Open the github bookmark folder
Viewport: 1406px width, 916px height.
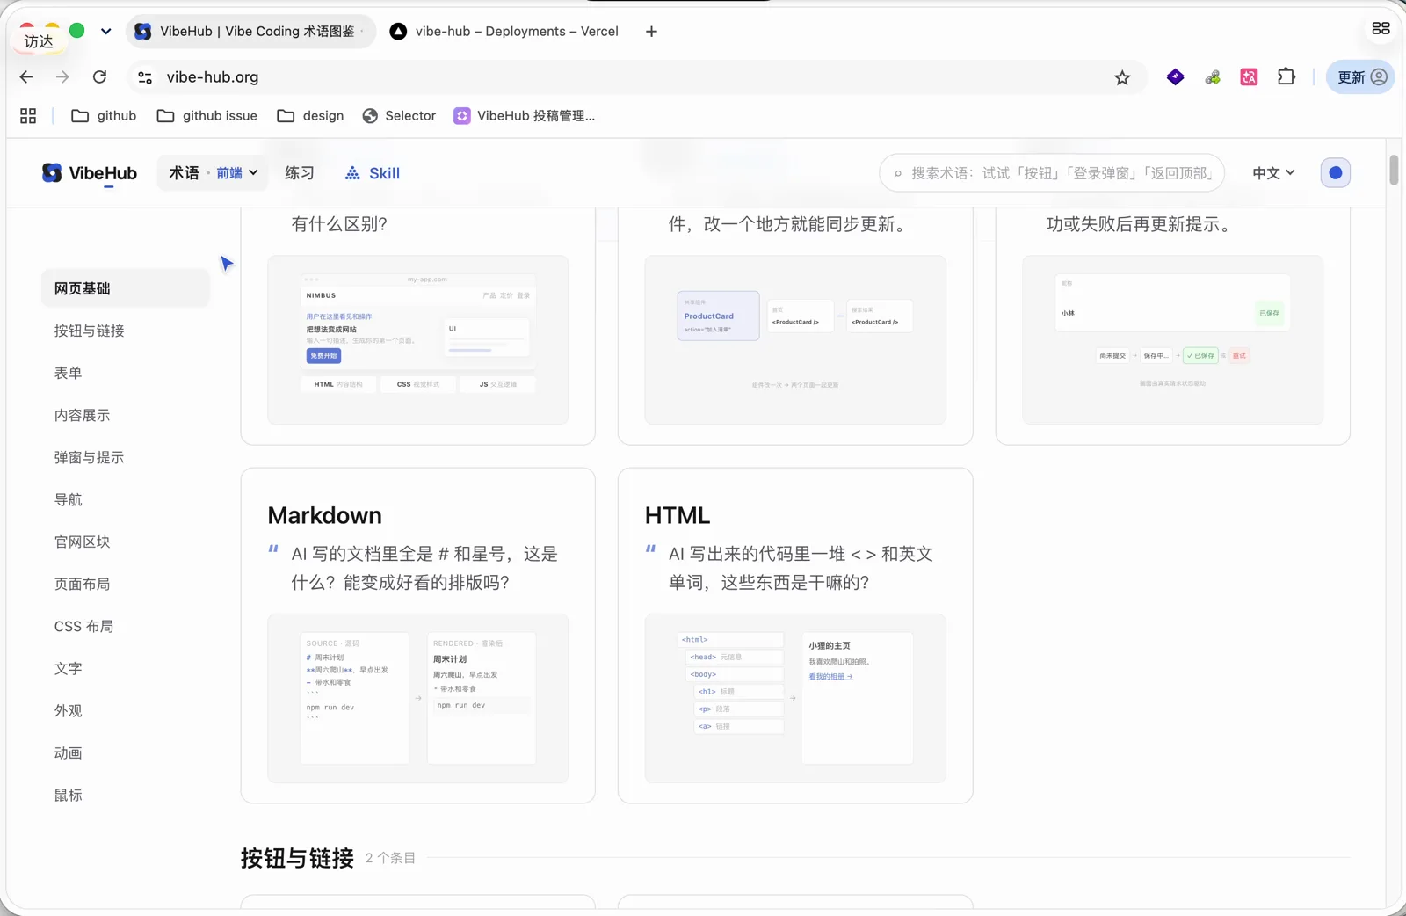(x=104, y=116)
